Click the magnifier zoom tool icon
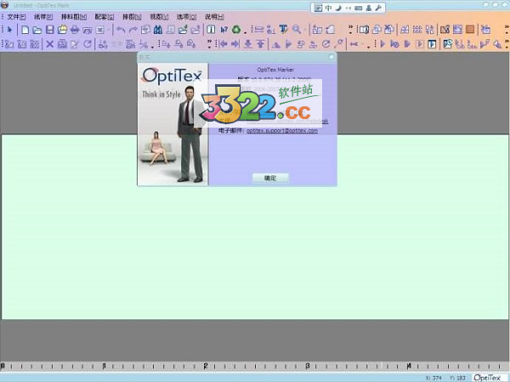Screen dimensions: 510x382 pyautogui.click(x=296, y=30)
